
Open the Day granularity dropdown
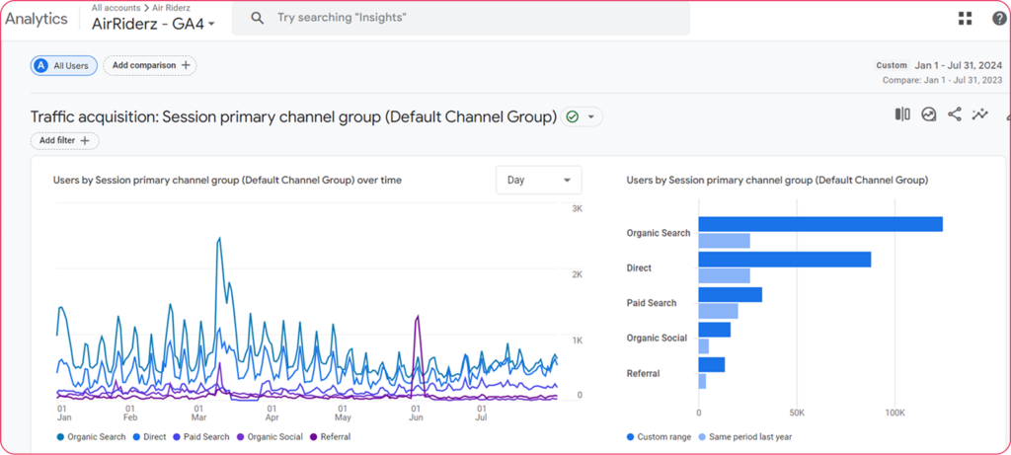pyautogui.click(x=539, y=180)
